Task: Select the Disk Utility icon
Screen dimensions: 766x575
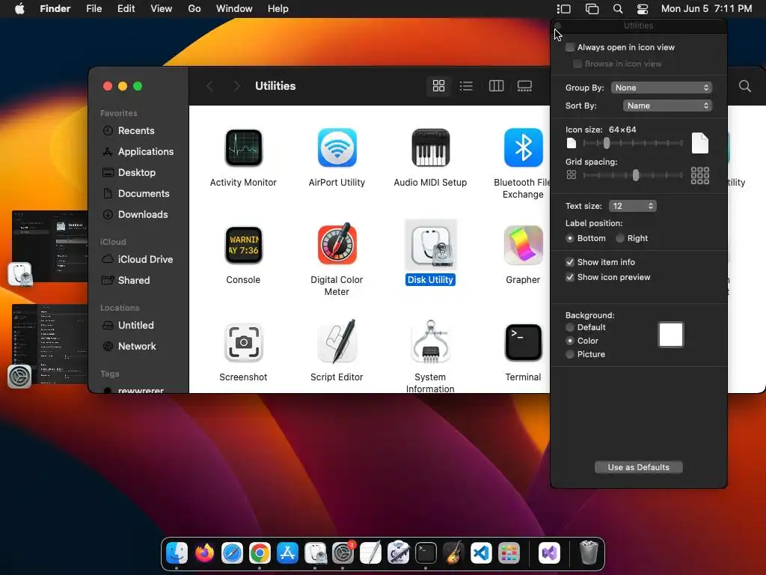Action: [x=430, y=245]
